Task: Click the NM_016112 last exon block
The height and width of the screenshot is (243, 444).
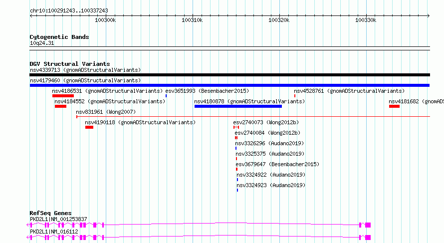Action: (x=368, y=238)
